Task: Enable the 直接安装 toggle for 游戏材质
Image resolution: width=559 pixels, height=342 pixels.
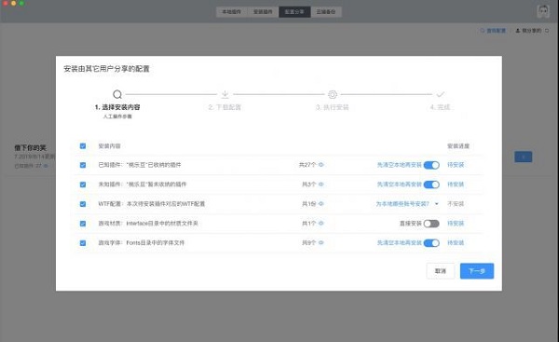Action: click(431, 224)
